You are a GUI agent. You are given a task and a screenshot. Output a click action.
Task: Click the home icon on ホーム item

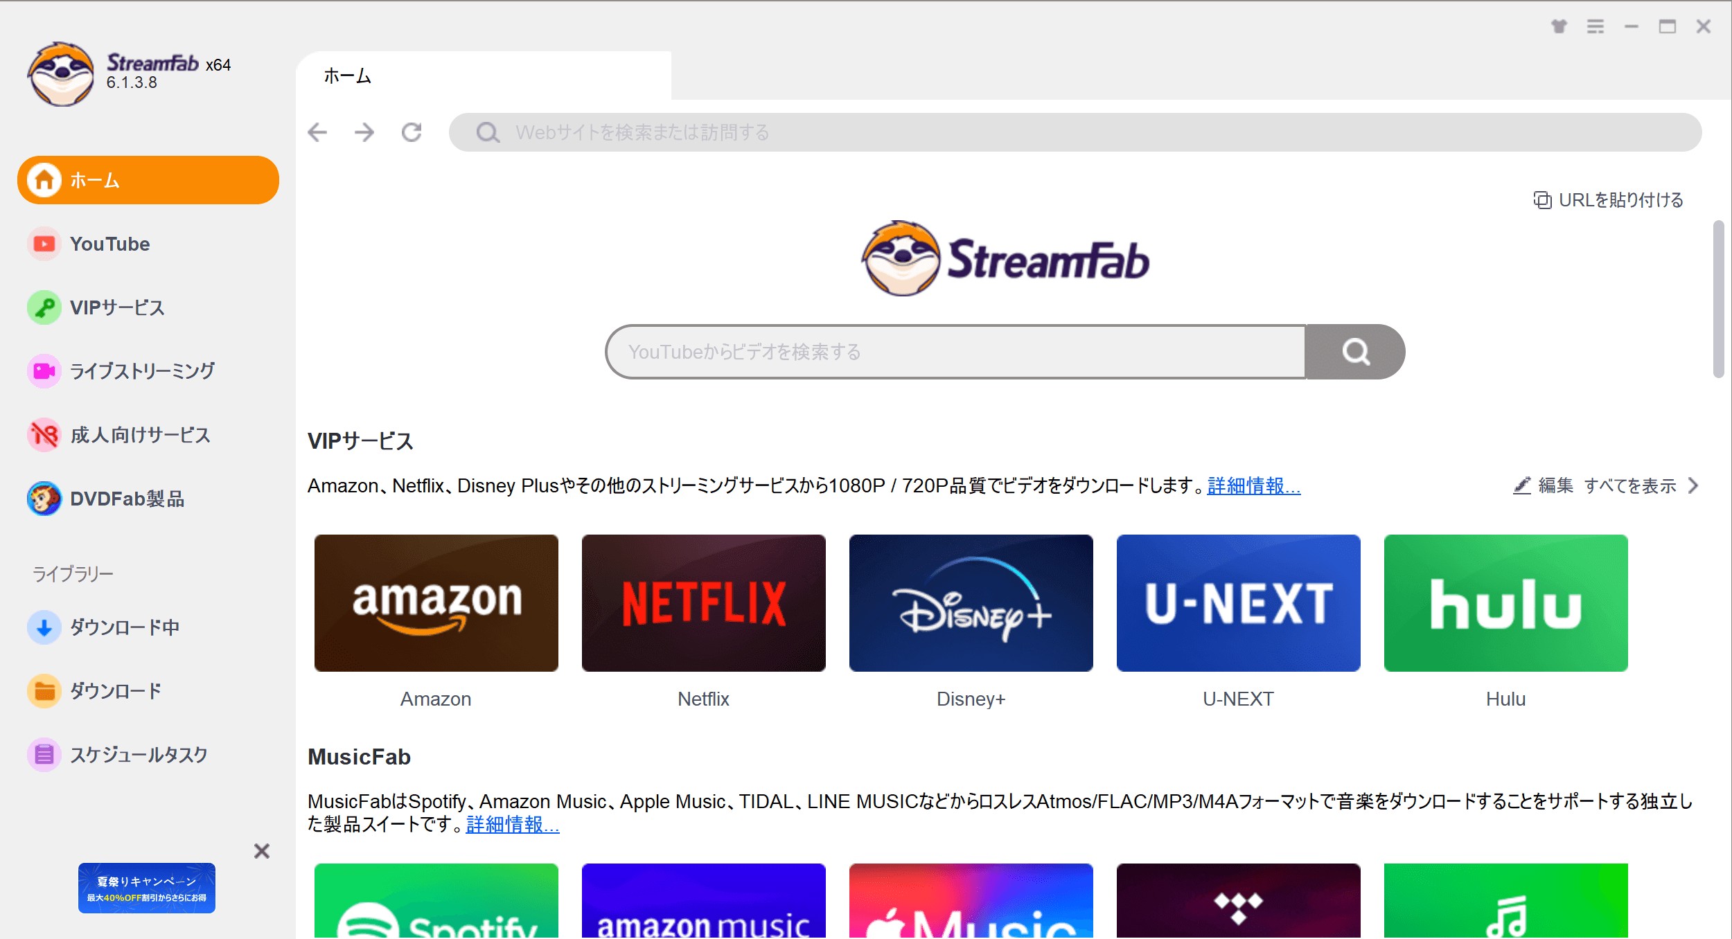[x=44, y=180]
